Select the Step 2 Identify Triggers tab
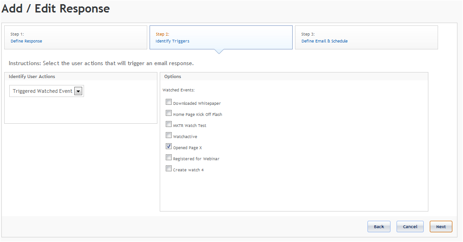The image size is (463, 242). [221, 37]
